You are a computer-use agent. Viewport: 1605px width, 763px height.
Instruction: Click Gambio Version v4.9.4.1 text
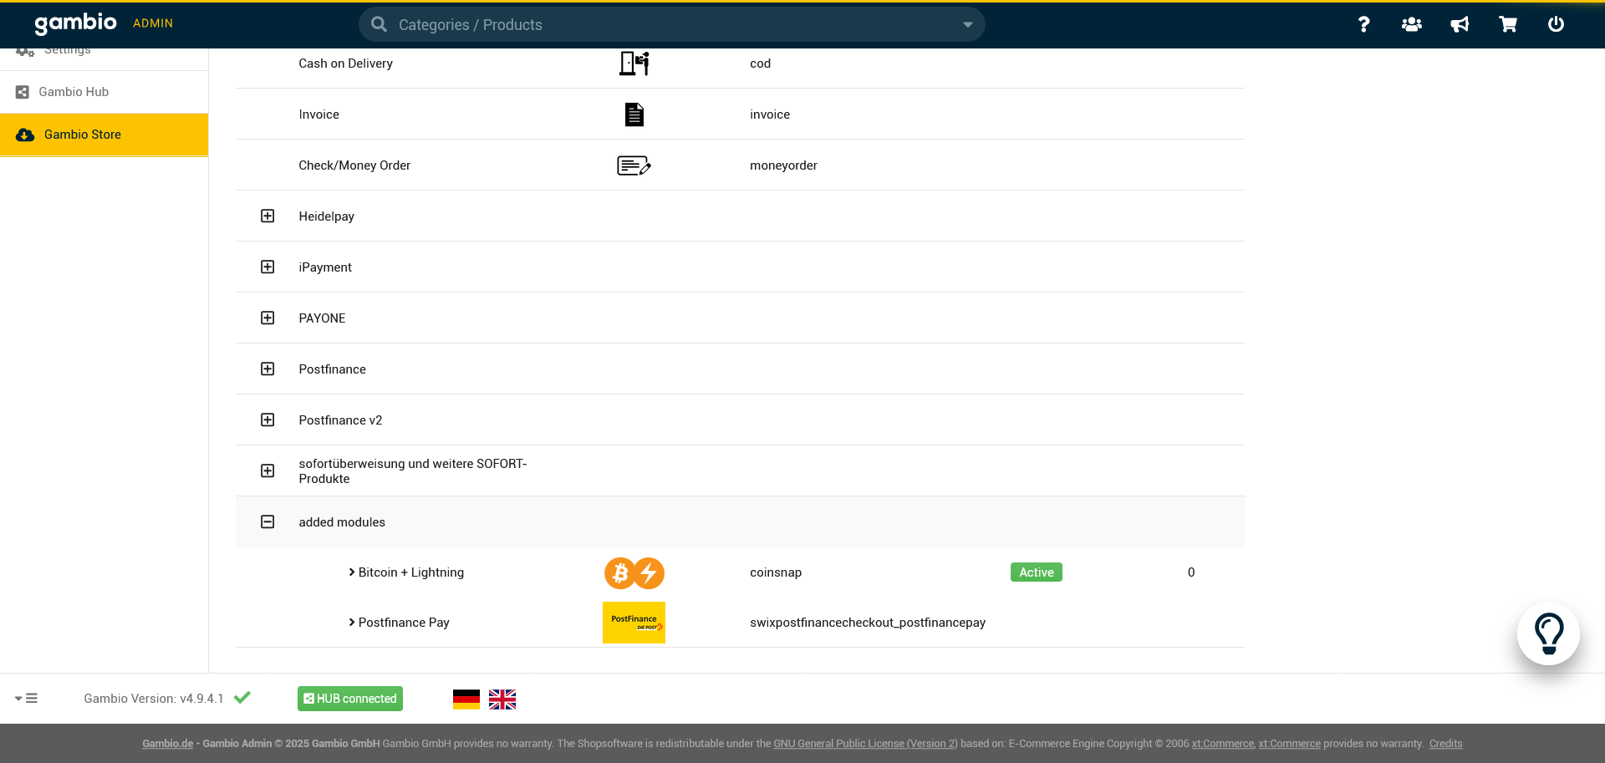tap(154, 699)
